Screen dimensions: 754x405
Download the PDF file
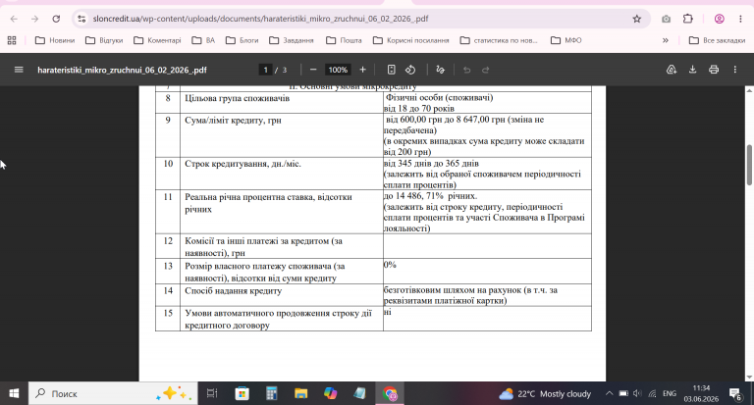coord(692,70)
